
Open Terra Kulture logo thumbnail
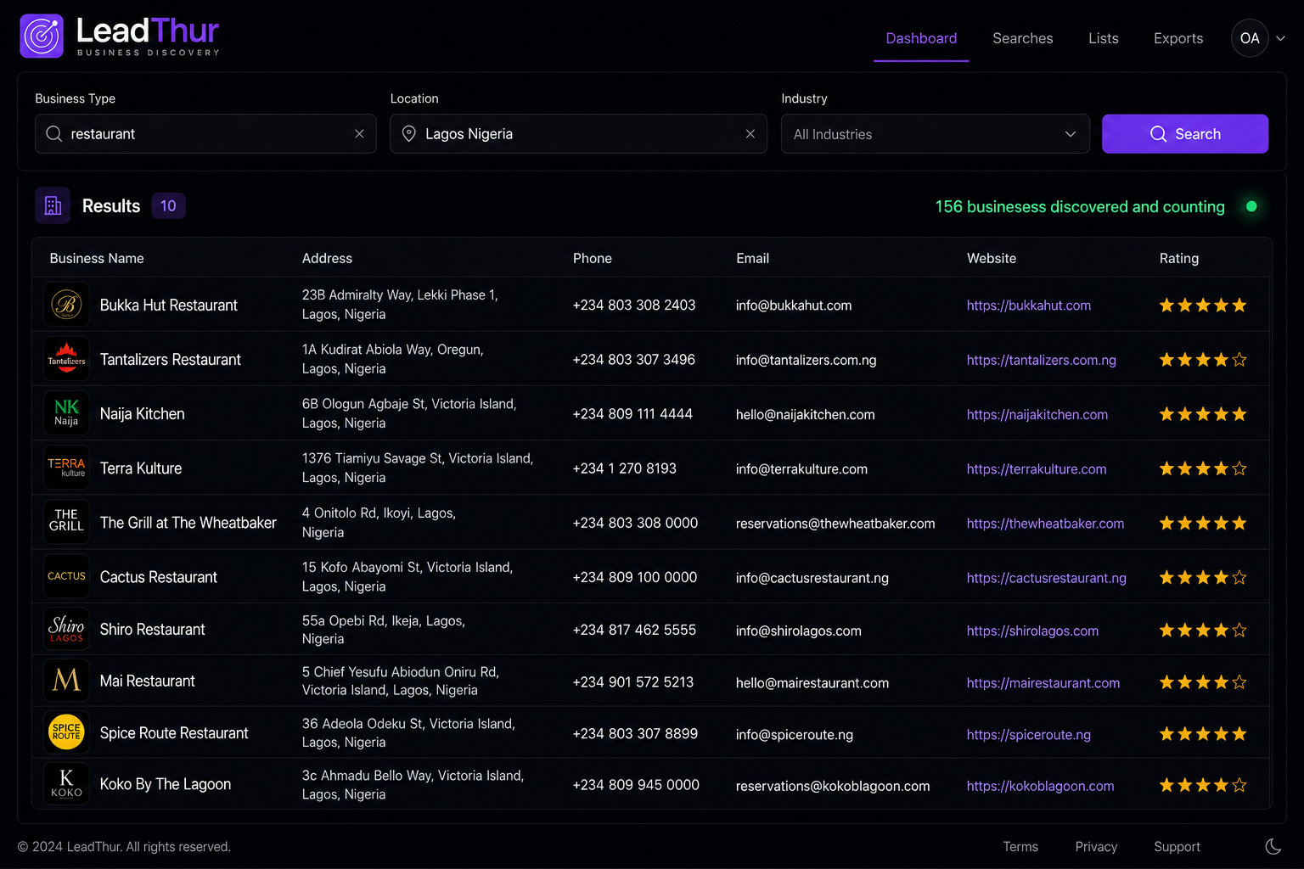pos(66,468)
